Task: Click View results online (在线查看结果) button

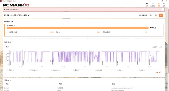Action: (143, 15)
